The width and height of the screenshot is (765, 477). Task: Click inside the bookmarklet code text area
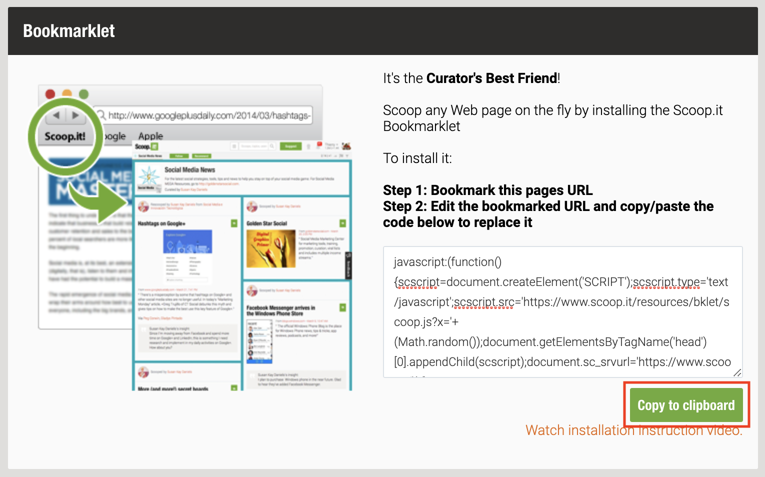(x=562, y=312)
